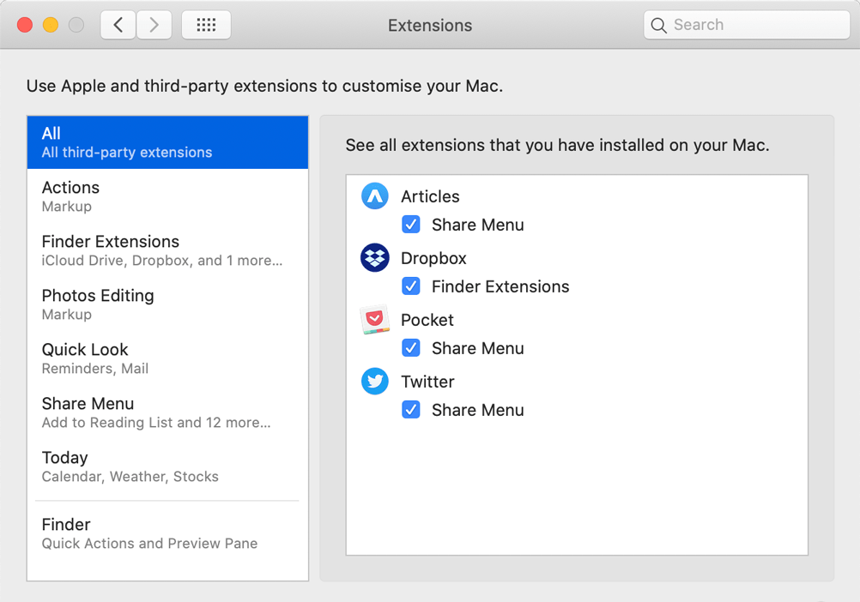Toggle Share Menu for Pocket
This screenshot has width=860, height=602.
click(411, 347)
